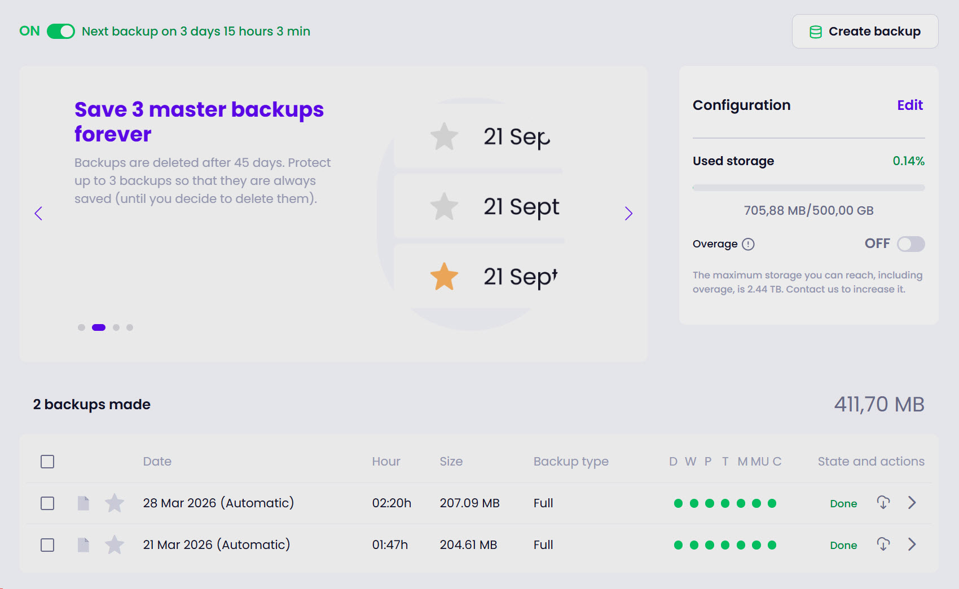Click the info icon next to Overage

click(749, 243)
